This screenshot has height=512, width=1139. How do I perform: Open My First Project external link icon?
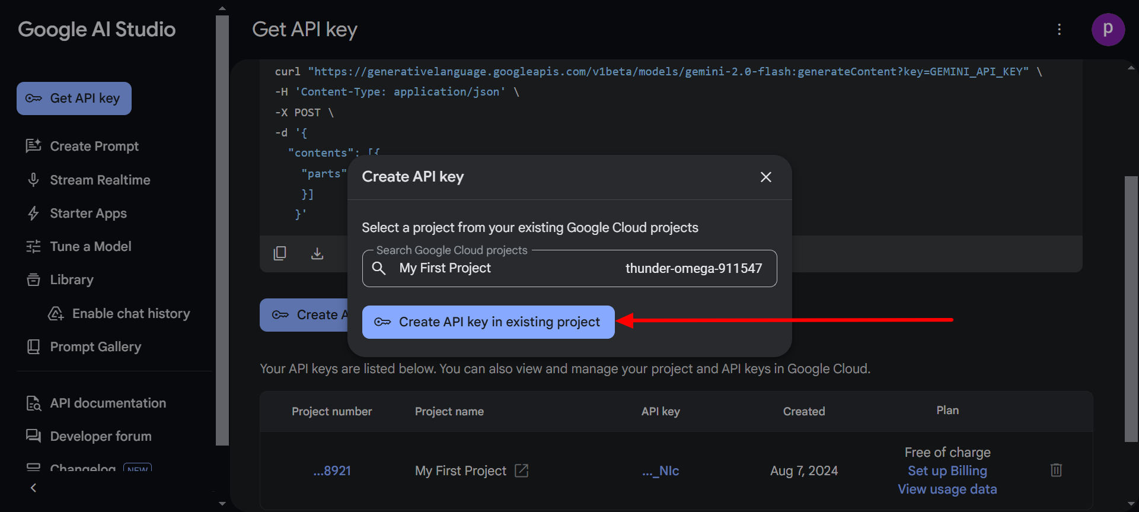[x=522, y=471]
